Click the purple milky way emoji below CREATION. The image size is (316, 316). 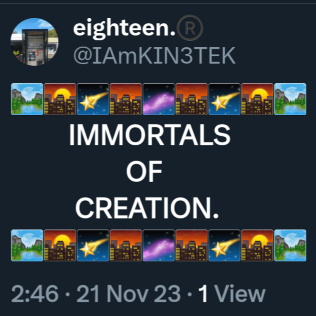click(159, 245)
